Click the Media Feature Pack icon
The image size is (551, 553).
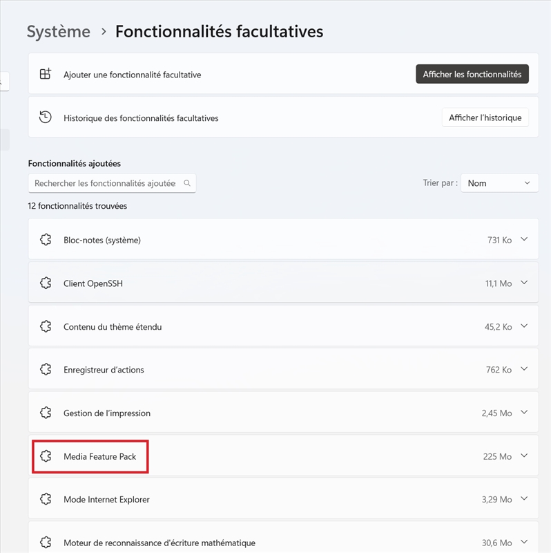(46, 456)
